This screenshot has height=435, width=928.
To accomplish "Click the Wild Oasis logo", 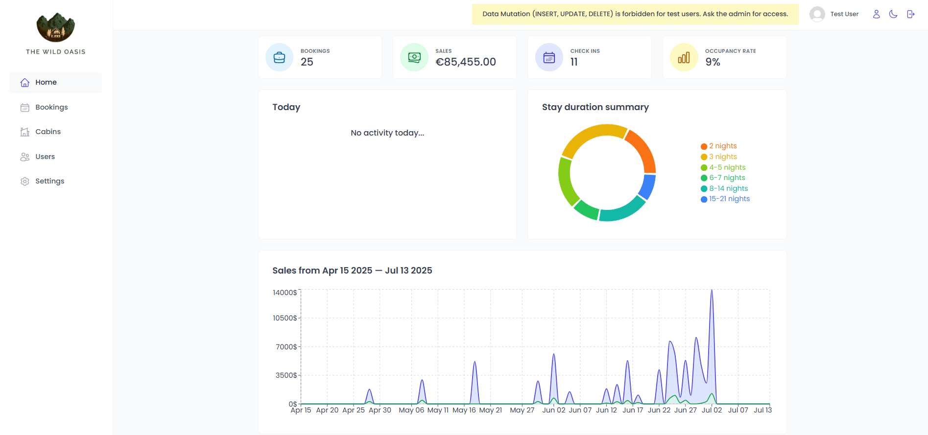I will pos(56,28).
